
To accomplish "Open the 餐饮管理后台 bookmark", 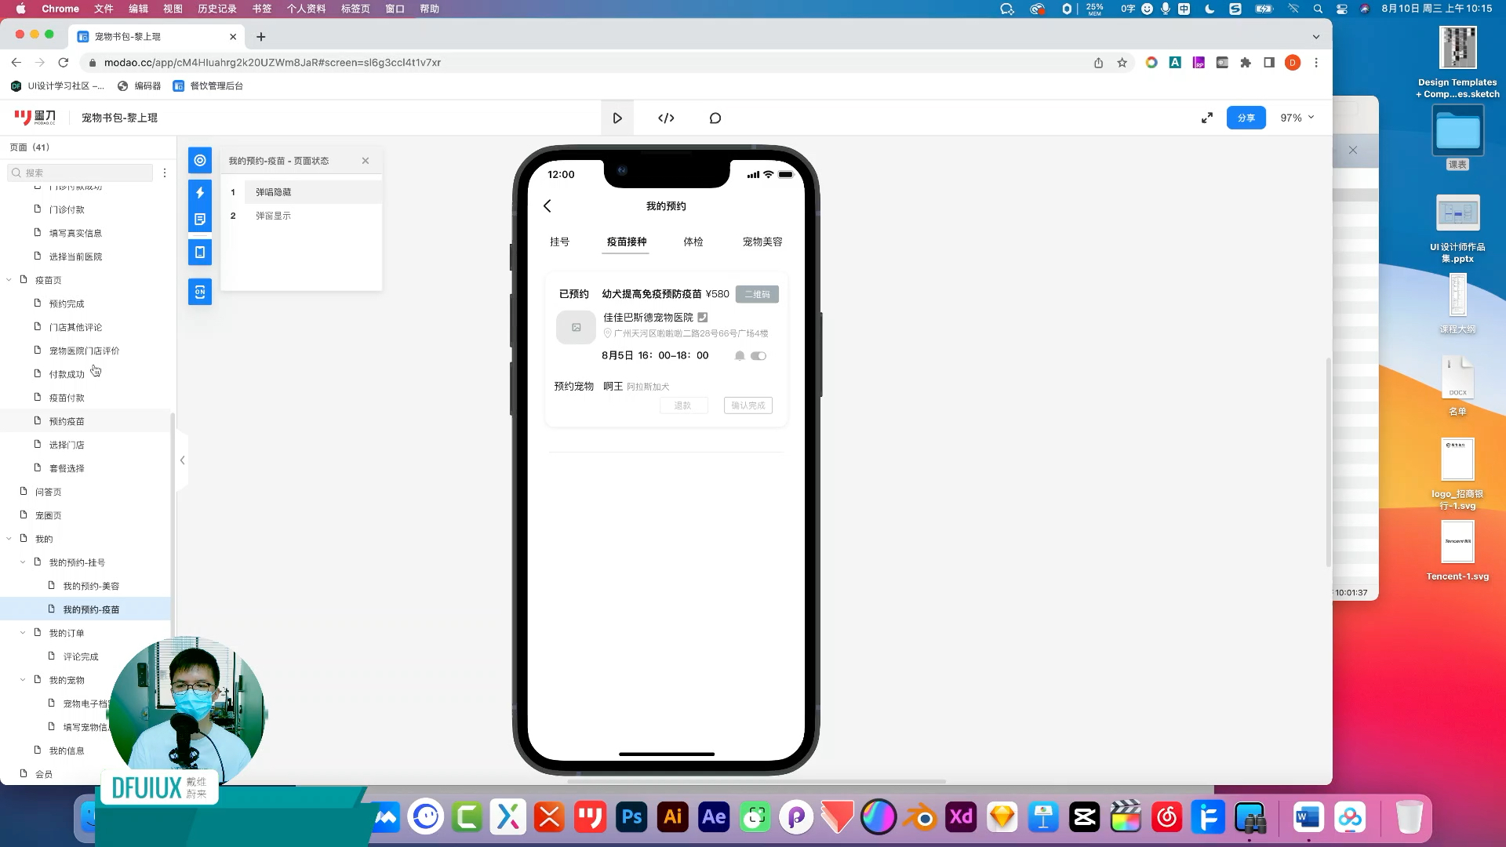I will [x=208, y=86].
